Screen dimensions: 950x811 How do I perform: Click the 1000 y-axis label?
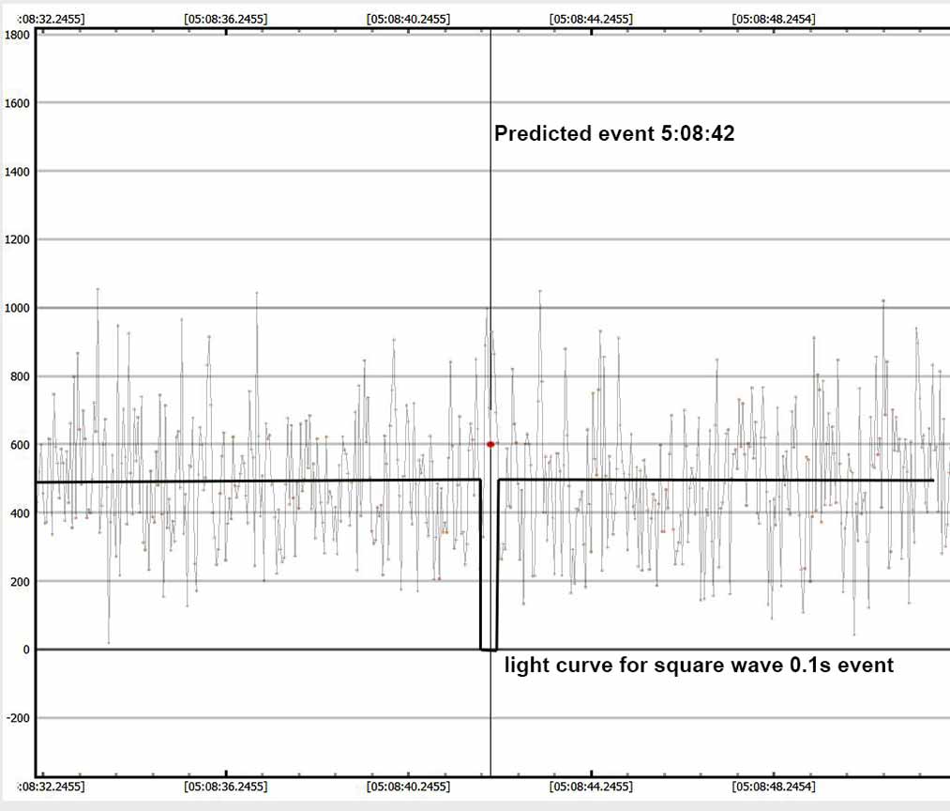click(x=17, y=308)
